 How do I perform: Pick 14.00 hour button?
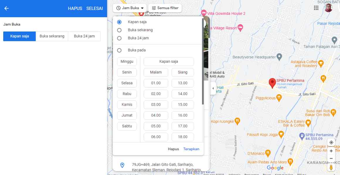pos(183,94)
